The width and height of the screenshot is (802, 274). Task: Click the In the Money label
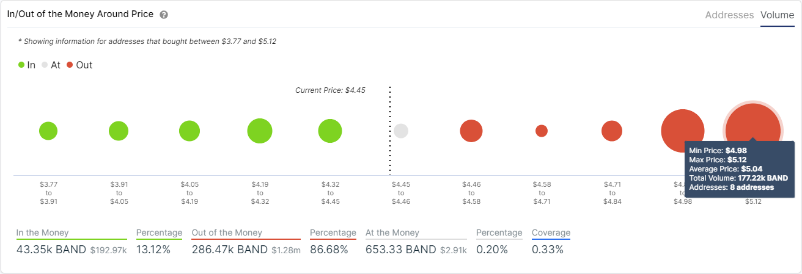42,233
